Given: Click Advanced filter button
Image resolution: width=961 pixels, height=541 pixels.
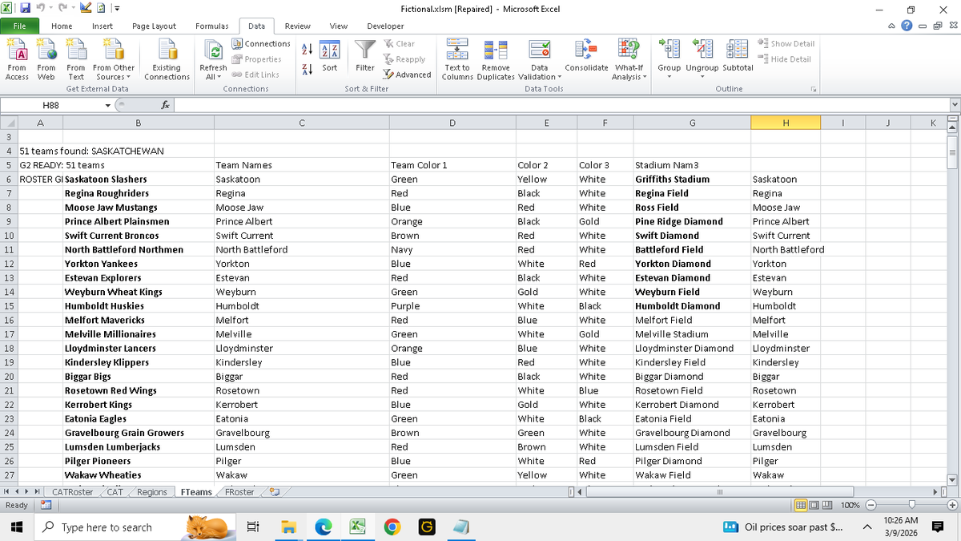Looking at the screenshot, I should click(408, 75).
